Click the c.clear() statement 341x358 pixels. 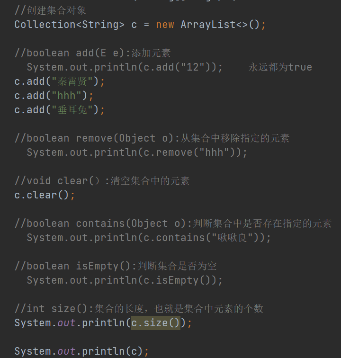pyautogui.click(x=45, y=195)
